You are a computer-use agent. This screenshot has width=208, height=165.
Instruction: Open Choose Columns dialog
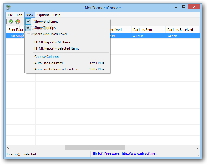click(67, 57)
